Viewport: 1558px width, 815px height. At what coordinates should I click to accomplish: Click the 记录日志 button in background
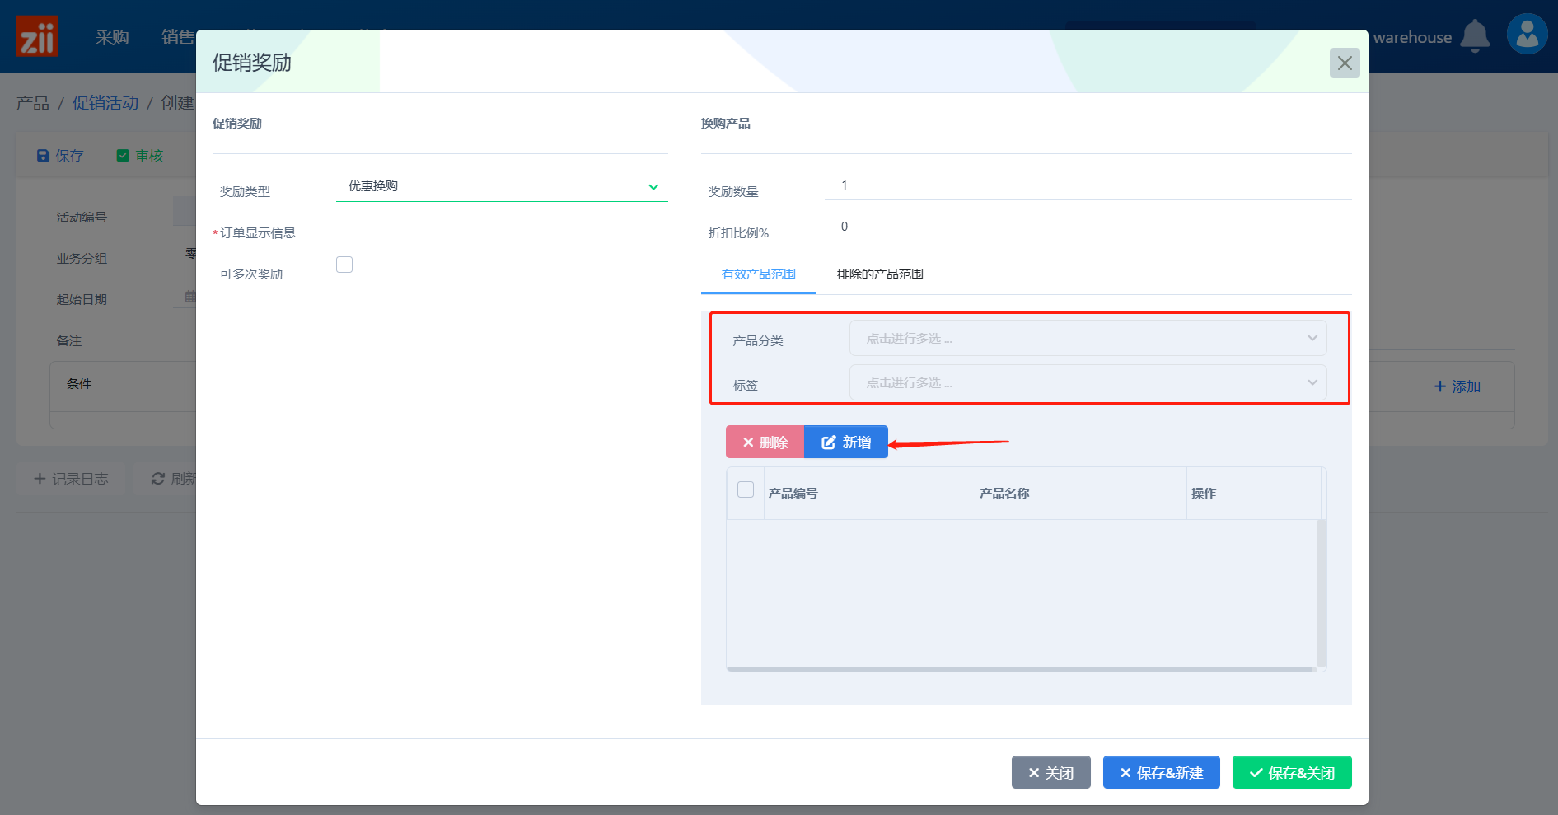coord(71,479)
